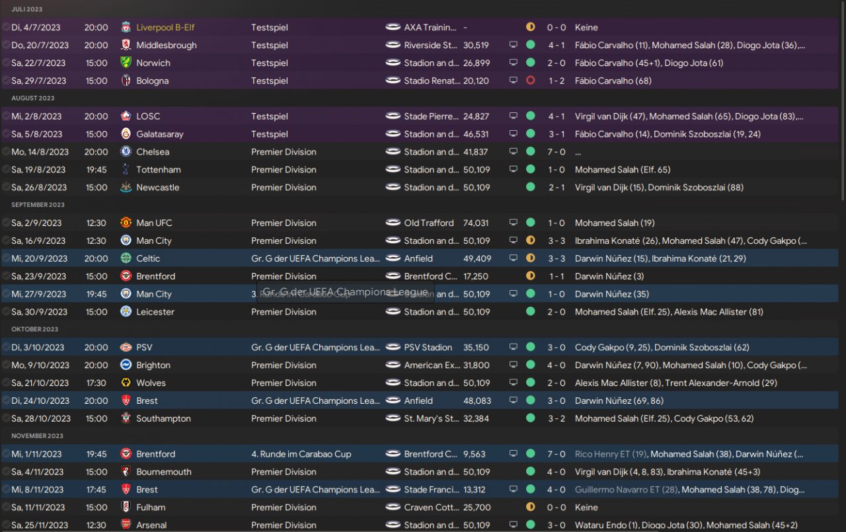Collapse the JULI 2023 month group
The image size is (846, 532).
(x=27, y=9)
